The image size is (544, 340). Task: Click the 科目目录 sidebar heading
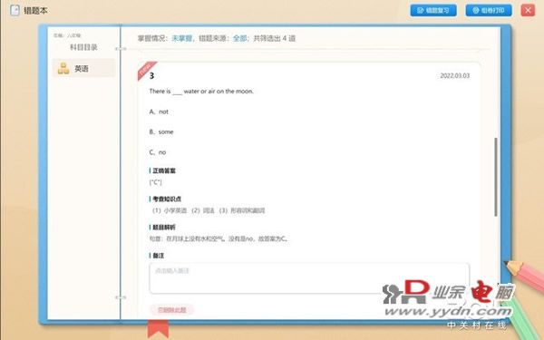pos(83,47)
